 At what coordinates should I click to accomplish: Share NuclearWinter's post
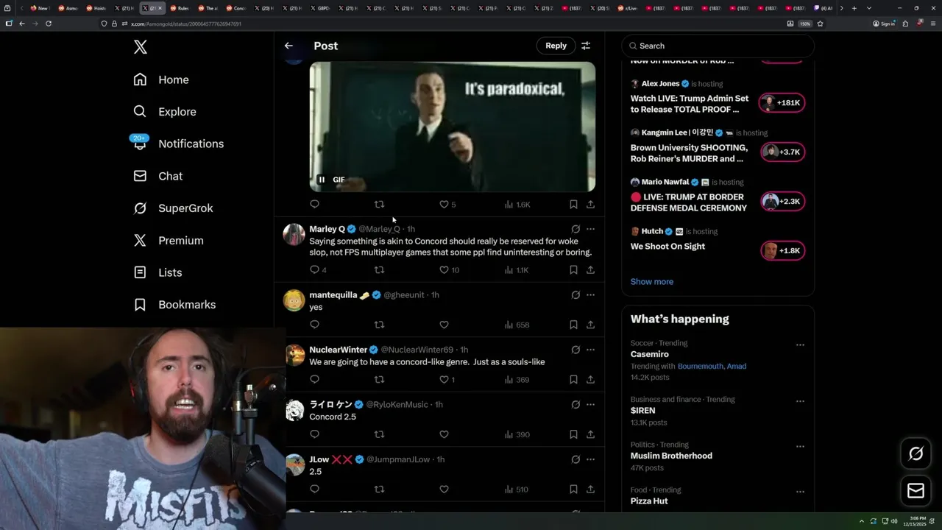pyautogui.click(x=590, y=379)
